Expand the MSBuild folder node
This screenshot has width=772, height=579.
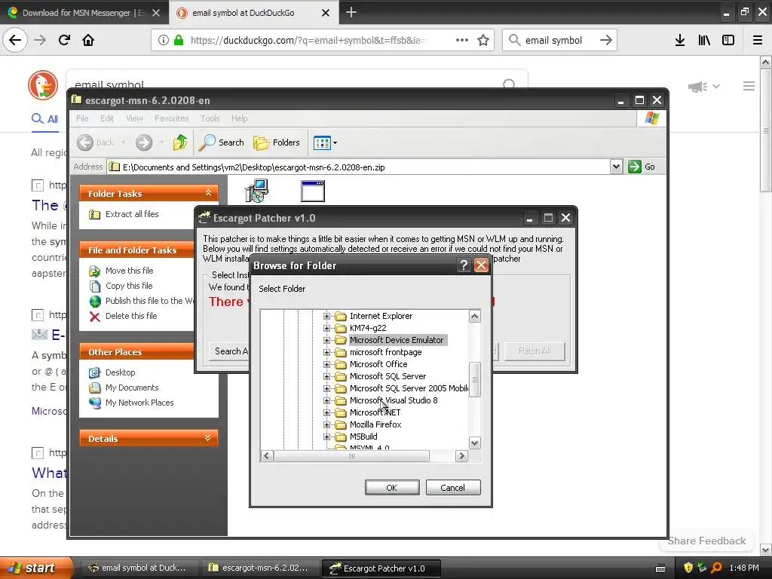326,437
